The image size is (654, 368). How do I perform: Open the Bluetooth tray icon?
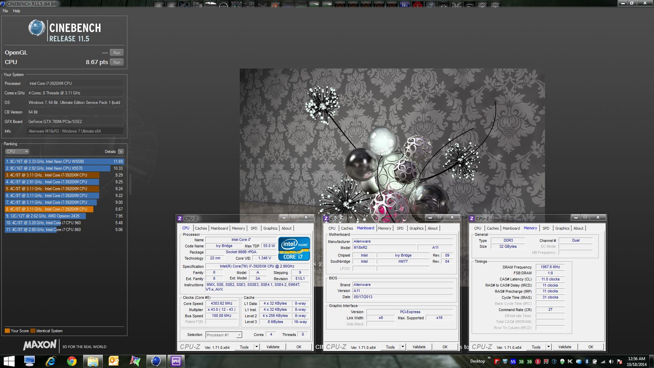pos(587,362)
